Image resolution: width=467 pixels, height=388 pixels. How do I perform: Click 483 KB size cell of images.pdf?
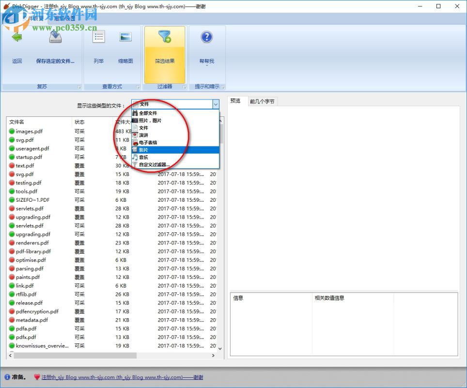pyautogui.click(x=124, y=131)
